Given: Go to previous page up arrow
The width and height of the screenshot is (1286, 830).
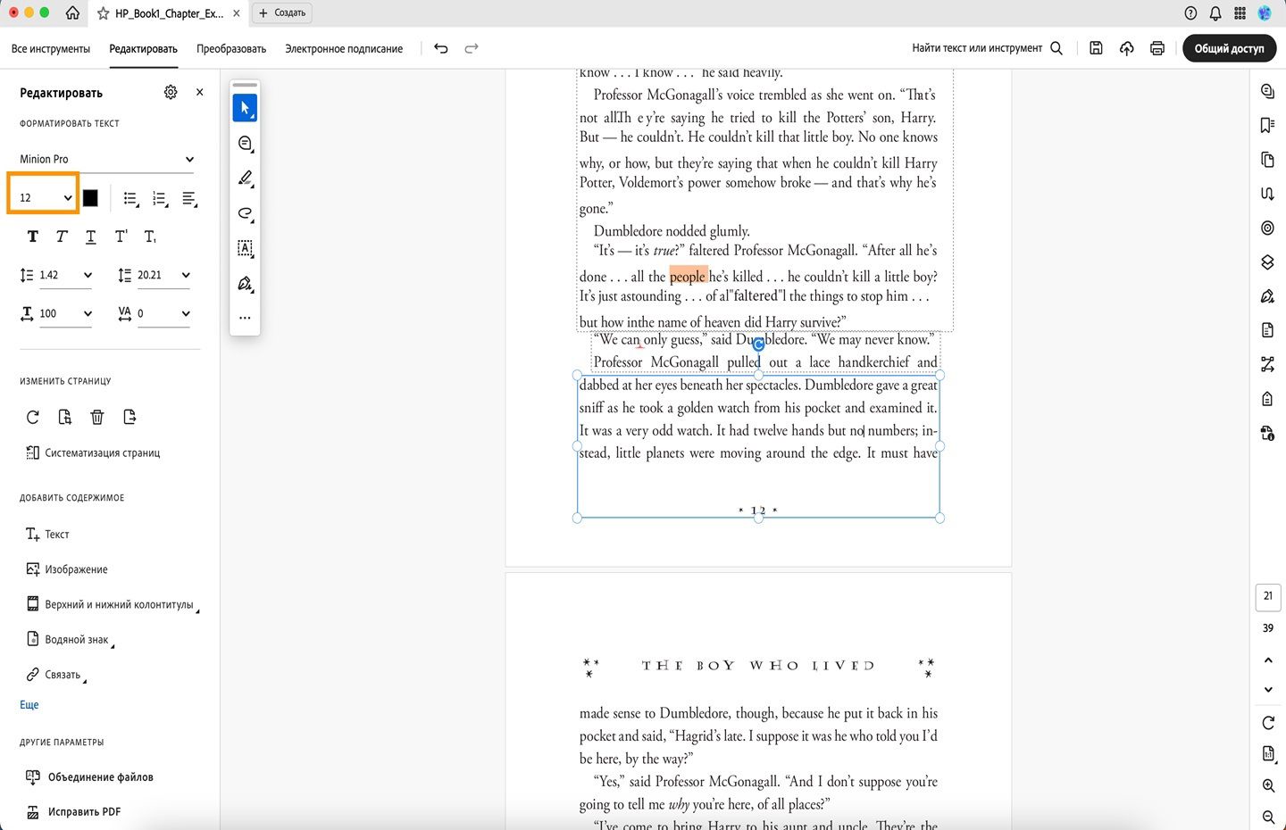Looking at the screenshot, I should 1268,660.
